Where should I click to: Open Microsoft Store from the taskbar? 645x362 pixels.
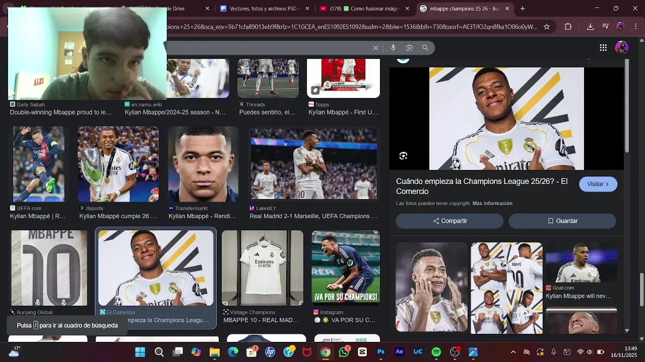tap(251, 352)
